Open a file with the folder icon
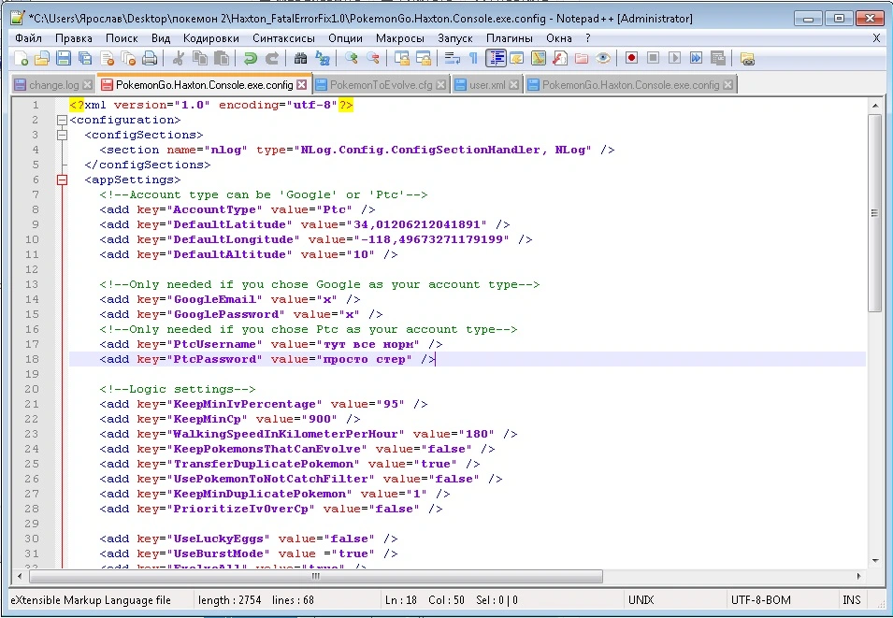This screenshot has height=618, width=893. click(41, 58)
